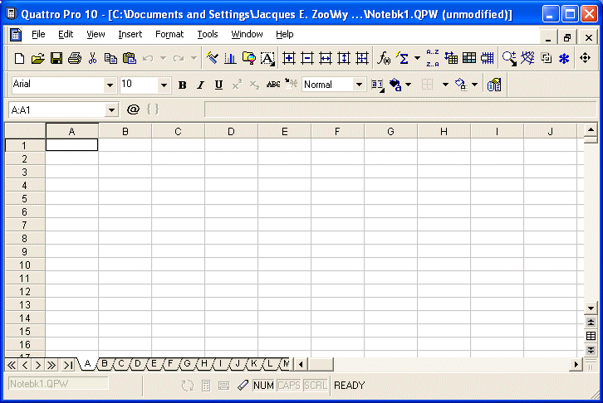Click the braces { } macro icon
Viewport: 603px width, 403px height.
153,109
